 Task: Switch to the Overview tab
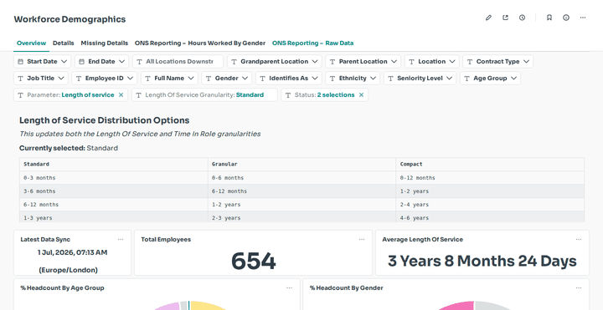(x=31, y=43)
